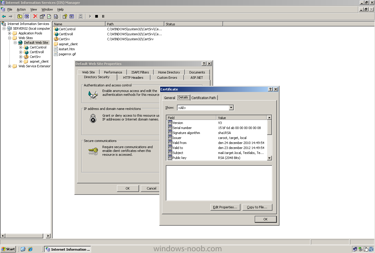Open the Help menu
375x253 pixels.
pos(60,9)
